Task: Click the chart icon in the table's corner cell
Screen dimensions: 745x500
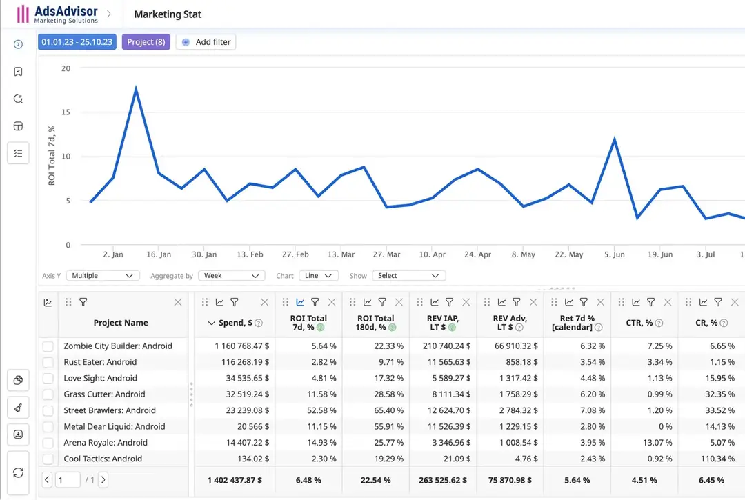Action: click(x=48, y=303)
